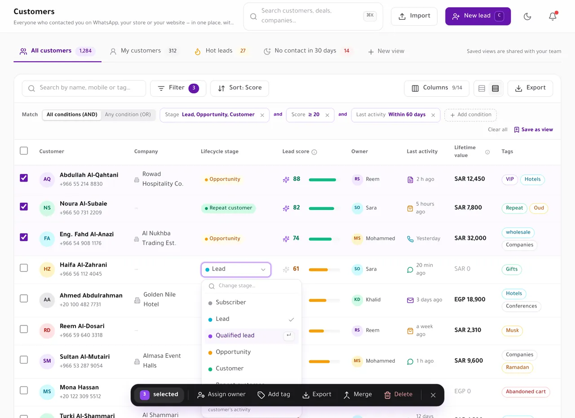Click Add condition button
The image size is (575, 418).
470,115
